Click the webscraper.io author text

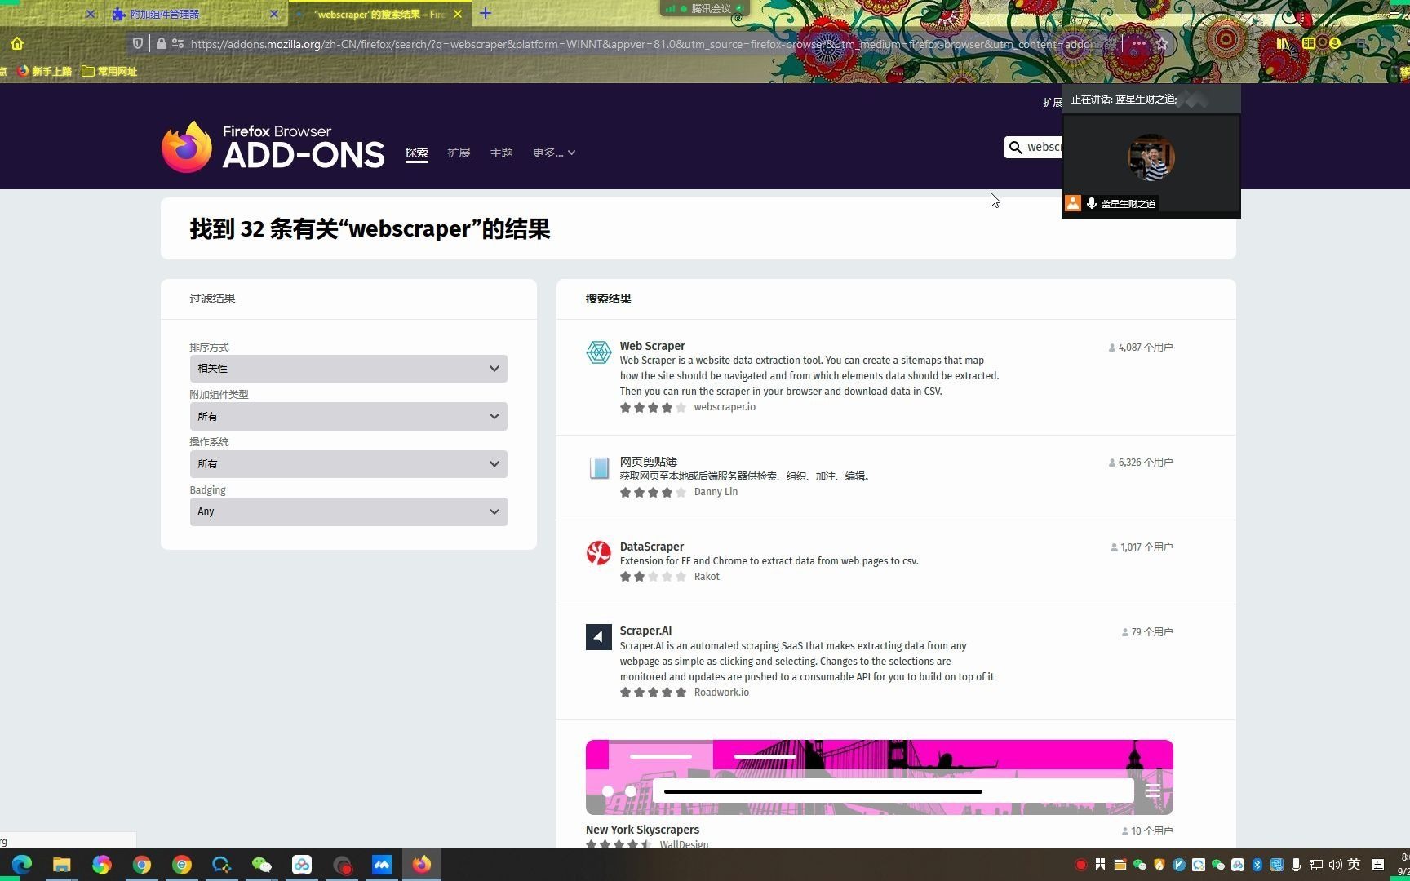point(725,407)
